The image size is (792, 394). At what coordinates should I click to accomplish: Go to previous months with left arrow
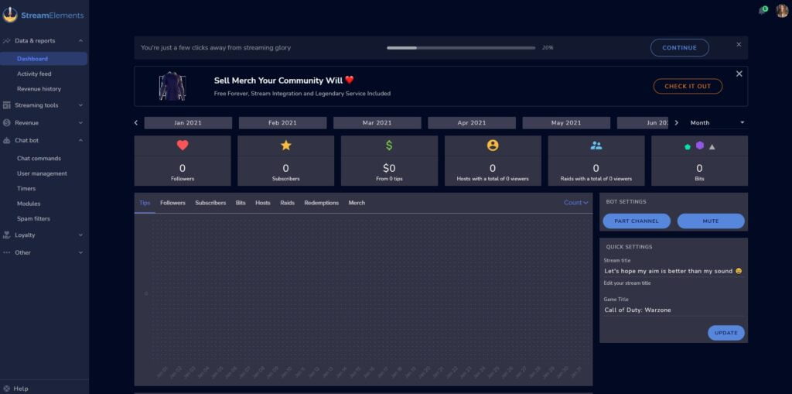click(136, 122)
